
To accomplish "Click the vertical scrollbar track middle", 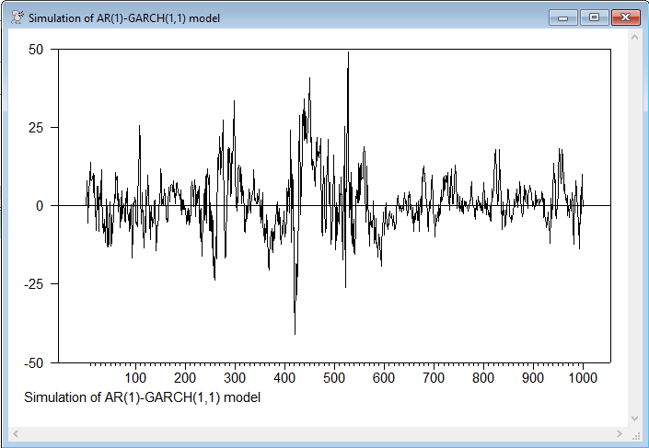I will tap(634, 230).
